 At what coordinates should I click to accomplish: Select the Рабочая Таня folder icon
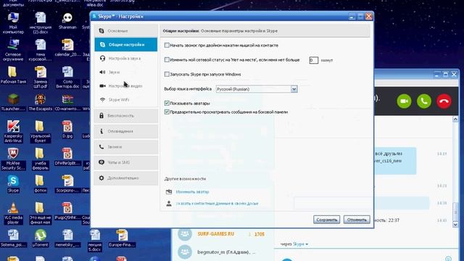click(x=13, y=75)
